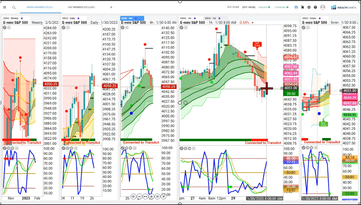Screen dimensions: 361x205
Task: Hide indicators icon on Weekly oscillator pane
Action: (4, 148)
